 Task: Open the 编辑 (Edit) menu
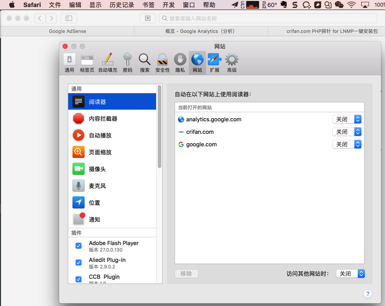(75, 5)
